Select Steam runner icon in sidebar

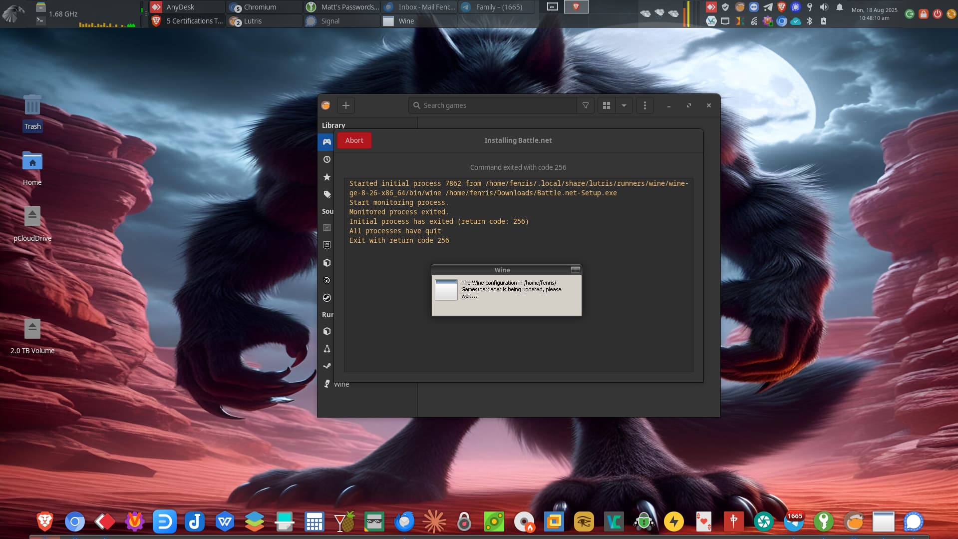click(326, 366)
